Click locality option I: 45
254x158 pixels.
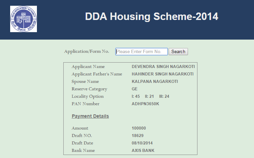coord(136,96)
